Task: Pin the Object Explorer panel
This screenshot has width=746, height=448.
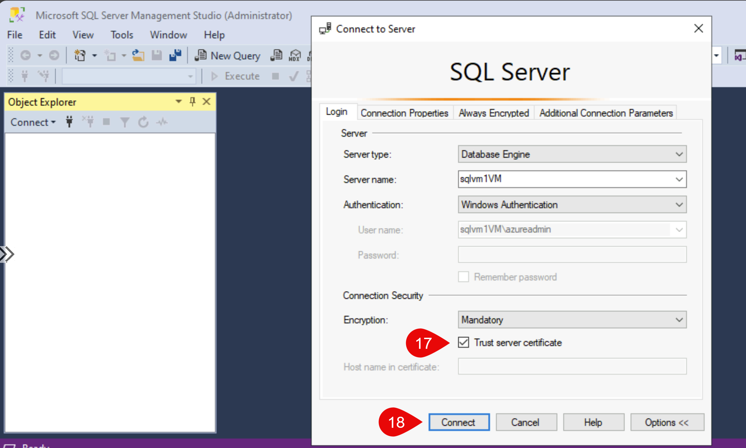Action: click(x=192, y=102)
